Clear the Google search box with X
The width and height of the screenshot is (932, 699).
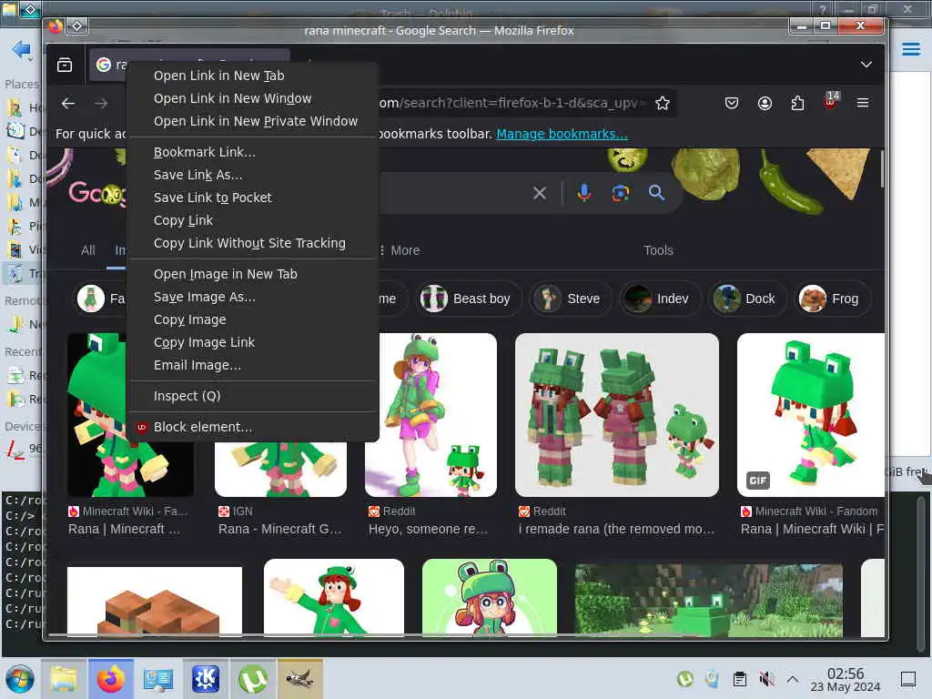(x=540, y=193)
